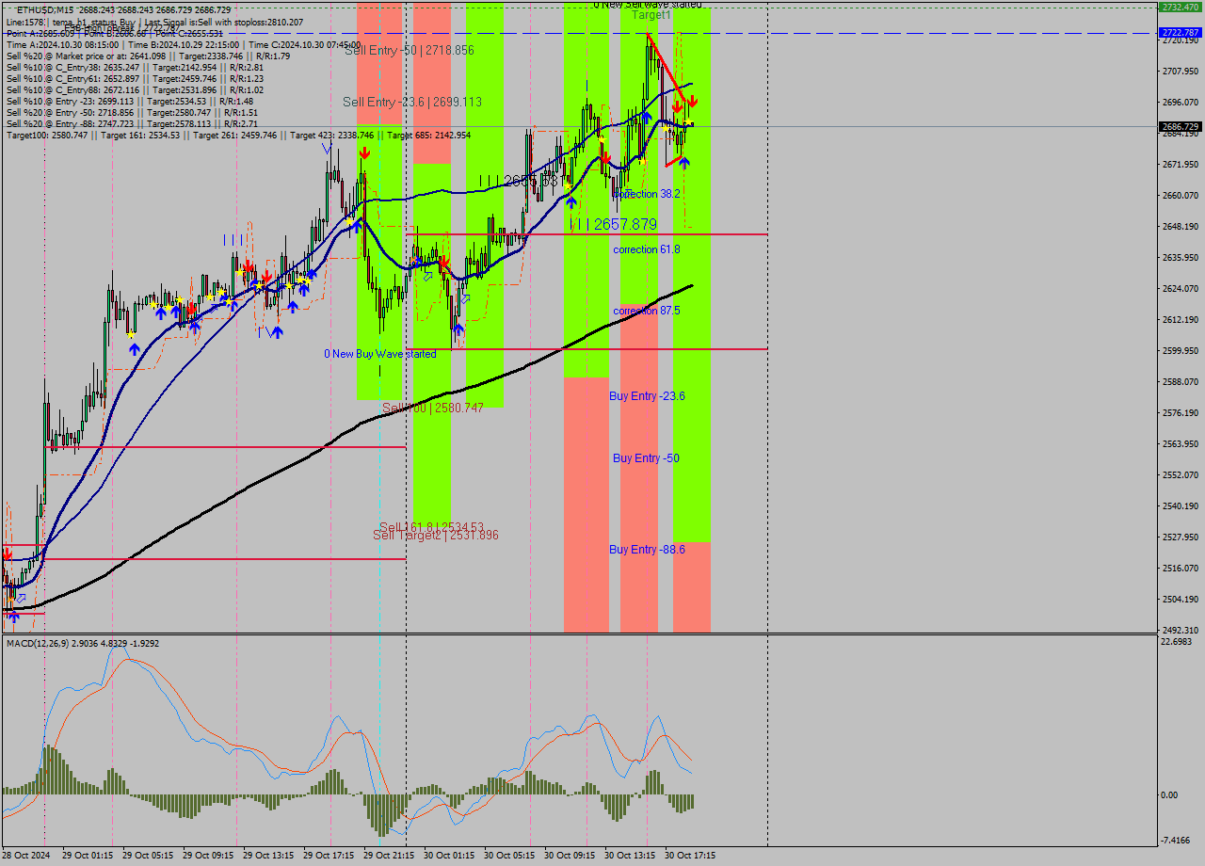
Task: Click the blue 'I I I 2657.879' wave label
Action: 613,224
